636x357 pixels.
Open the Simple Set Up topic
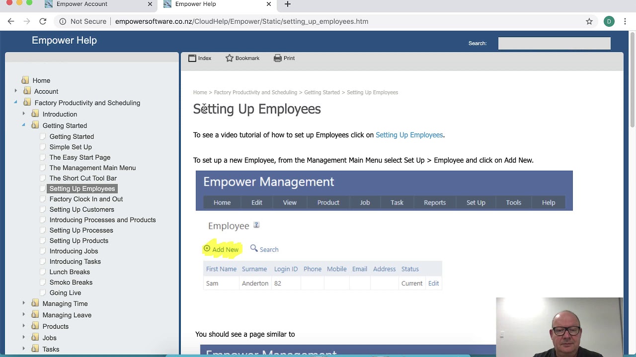71,147
